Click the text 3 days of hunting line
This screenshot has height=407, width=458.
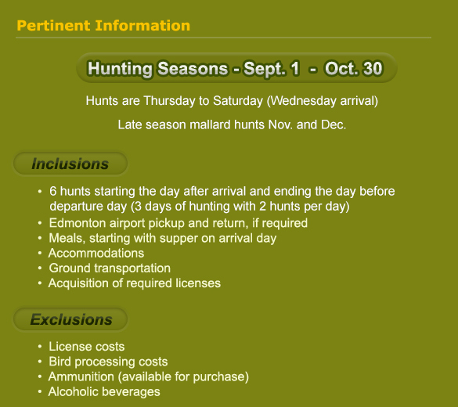coord(200,207)
